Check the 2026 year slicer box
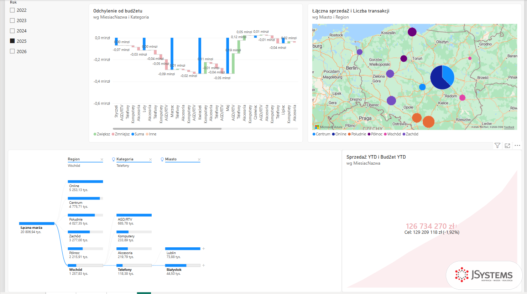The height and width of the screenshot is (294, 527). click(x=12, y=51)
